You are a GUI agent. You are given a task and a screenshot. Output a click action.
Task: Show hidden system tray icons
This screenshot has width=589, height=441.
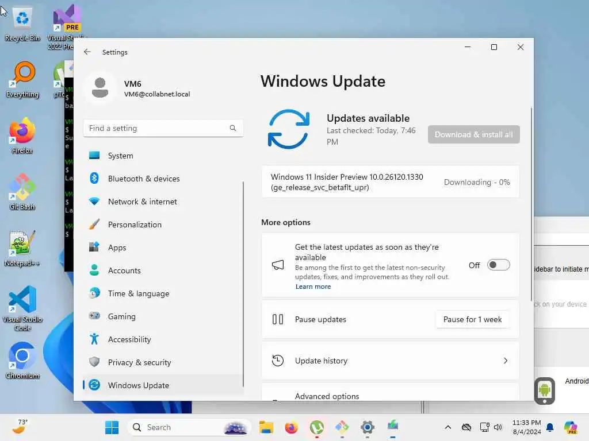(x=448, y=427)
